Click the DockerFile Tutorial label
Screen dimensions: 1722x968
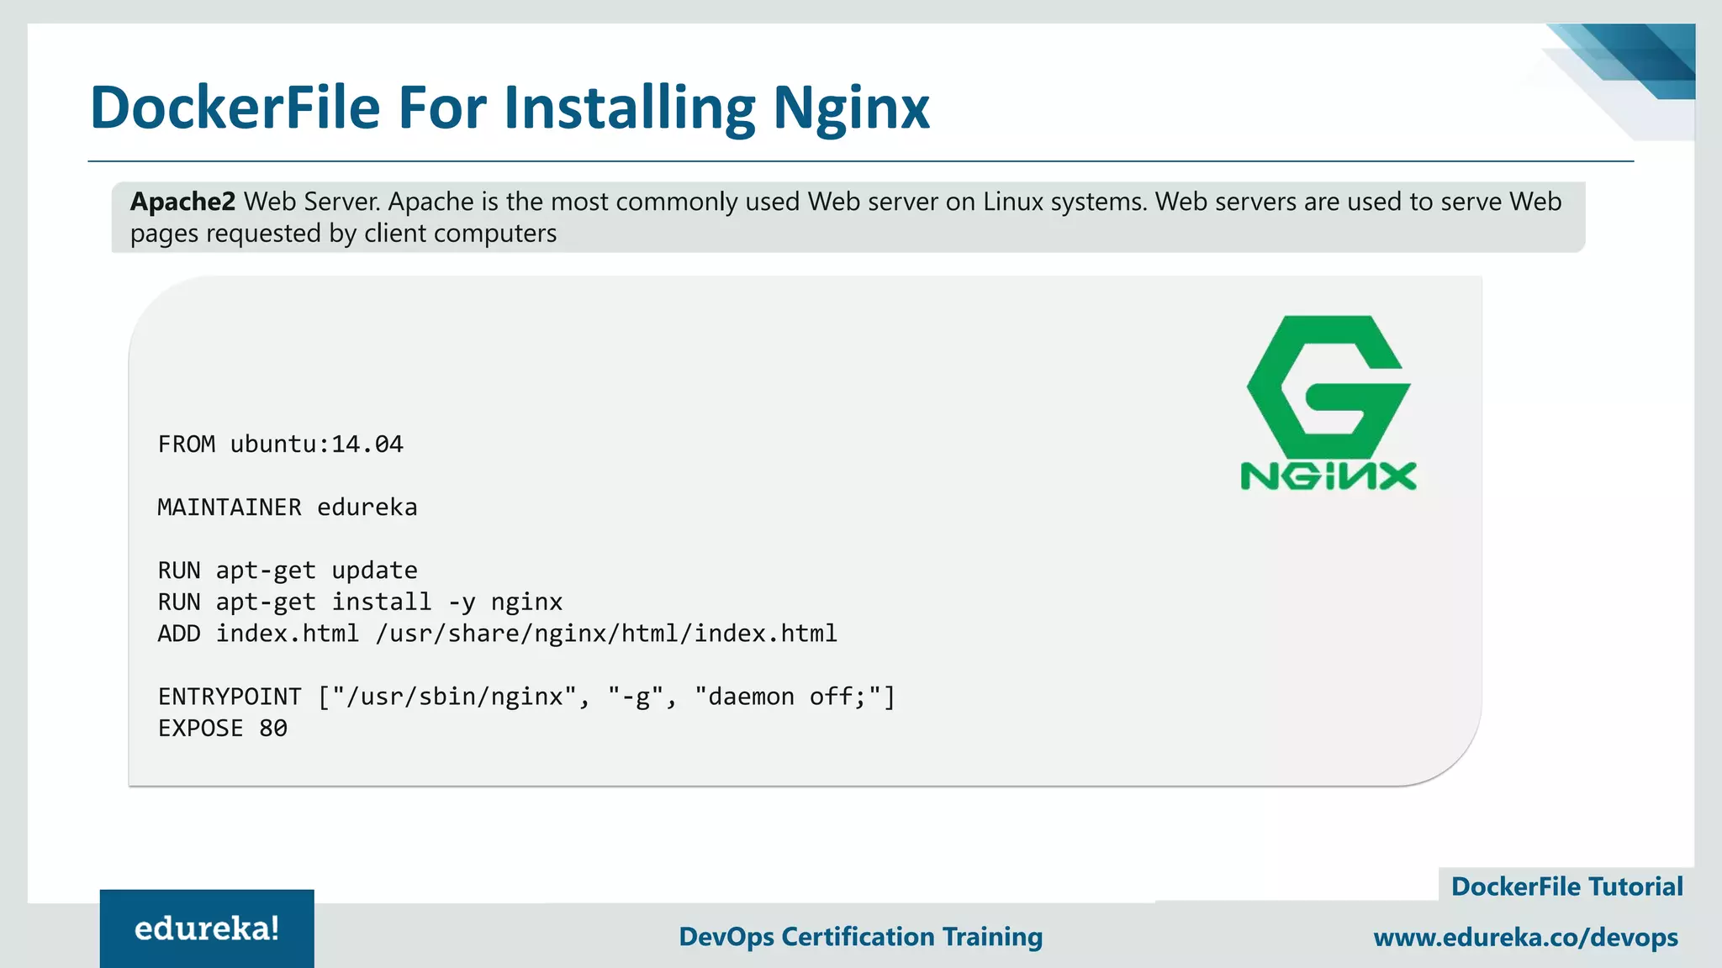[1566, 886]
